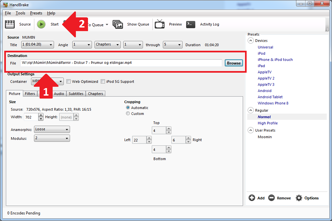This screenshot has width=332, height=221.
Task: Open the Add to Queue dropdown arrow
Action: click(107, 25)
